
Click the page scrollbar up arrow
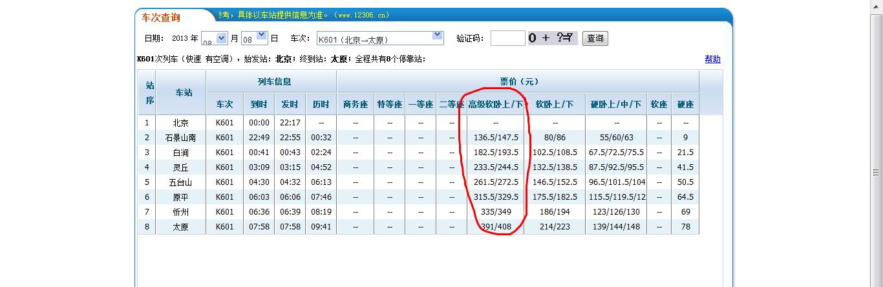[877, 5]
